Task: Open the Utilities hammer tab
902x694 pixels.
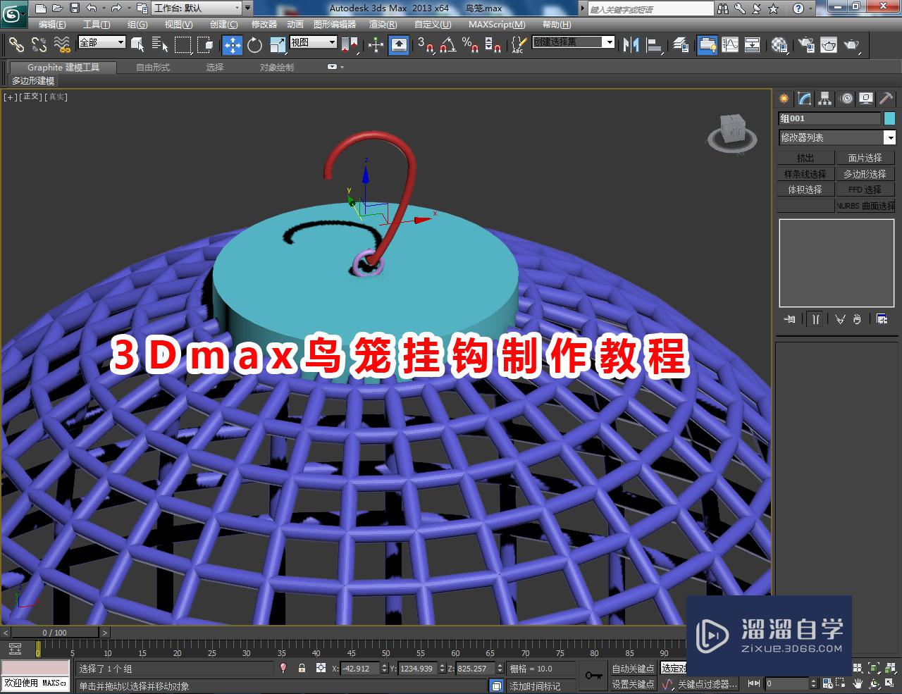Action: (x=886, y=99)
